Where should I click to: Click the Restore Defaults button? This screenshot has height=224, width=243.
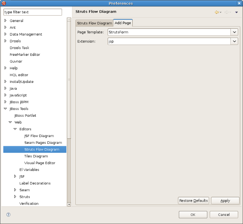193,201
